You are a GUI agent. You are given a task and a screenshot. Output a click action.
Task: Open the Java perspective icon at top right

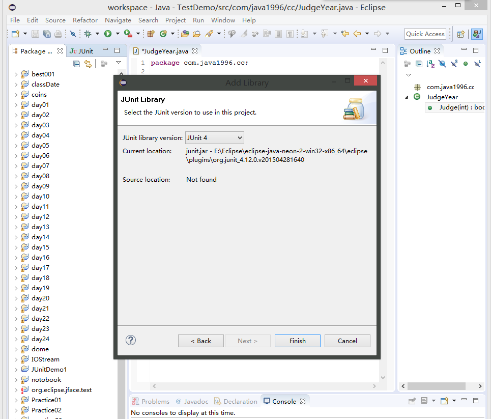(477, 34)
